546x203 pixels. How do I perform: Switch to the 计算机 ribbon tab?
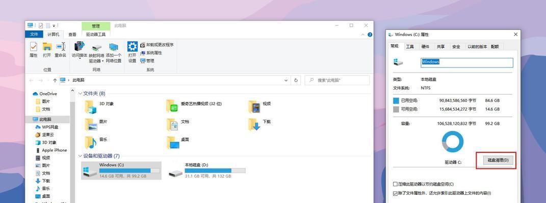[54, 35]
